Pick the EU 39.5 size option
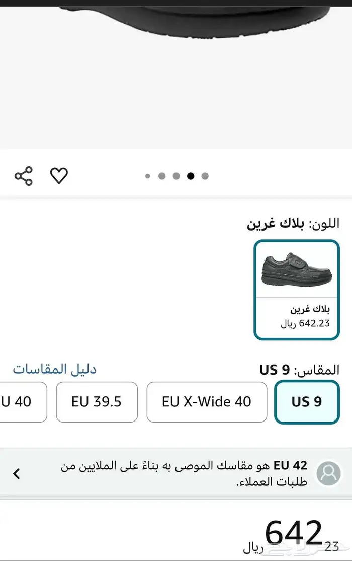This screenshot has height=561, width=352. (x=97, y=402)
